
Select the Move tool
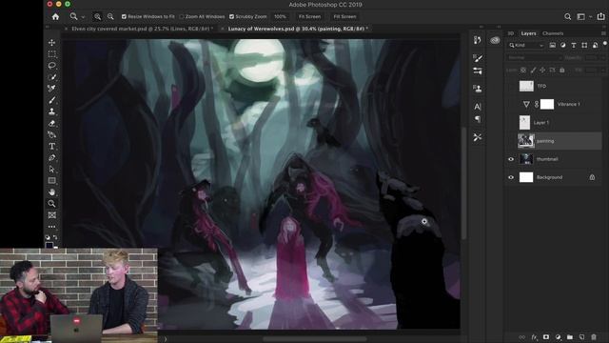pyautogui.click(x=51, y=42)
